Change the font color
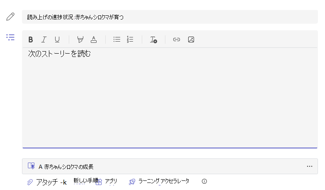325x190 pixels. click(94, 39)
